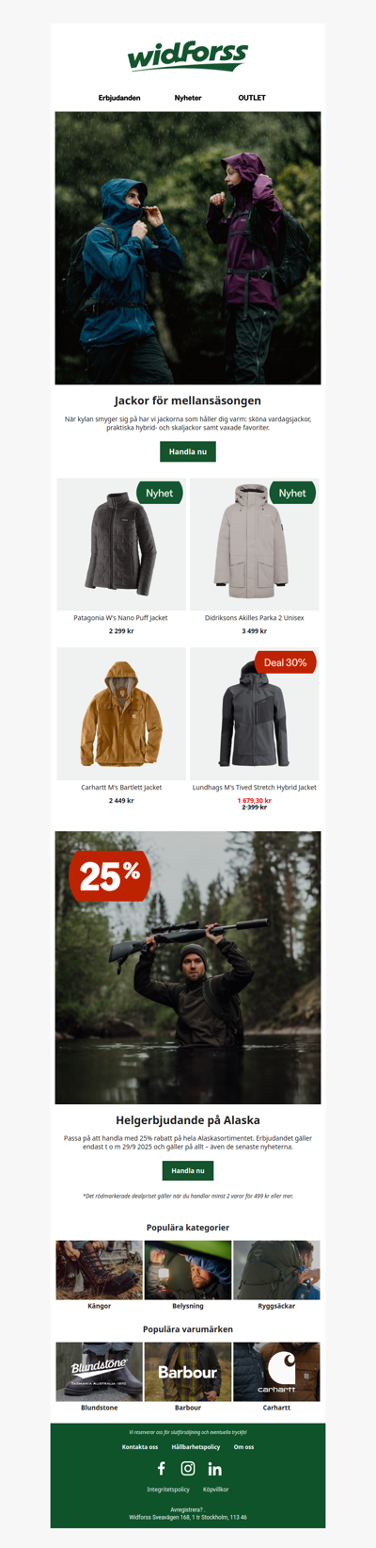Click the Deal 30% badge on the Lundhags jacket
The image size is (376, 1548).
[x=286, y=662]
